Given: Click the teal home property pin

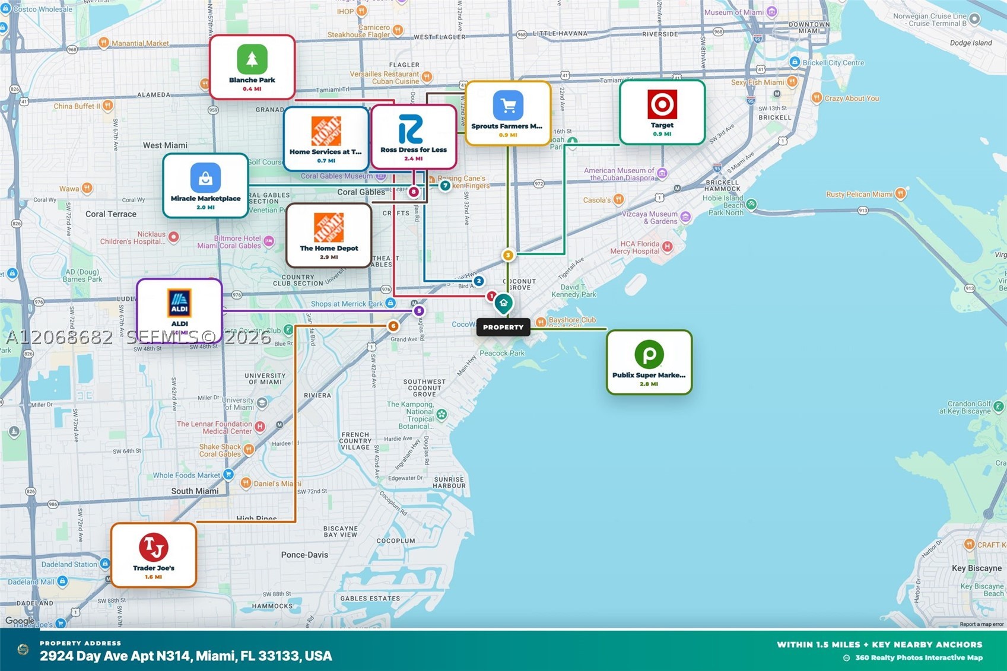Looking at the screenshot, I should tap(503, 303).
